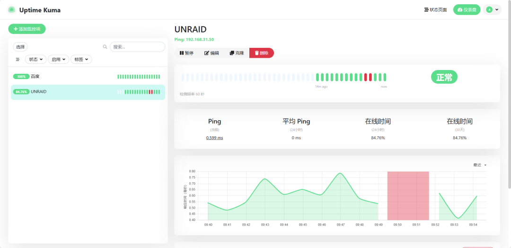Expand the 标签 tags filter dropdown
511x248 pixels.
(81, 60)
